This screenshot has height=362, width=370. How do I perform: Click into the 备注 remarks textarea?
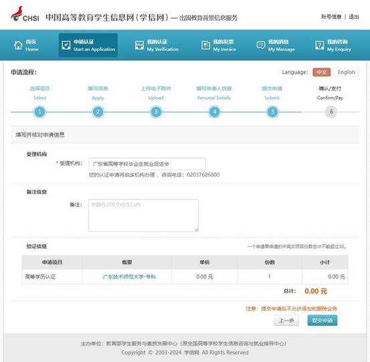(x=143, y=215)
